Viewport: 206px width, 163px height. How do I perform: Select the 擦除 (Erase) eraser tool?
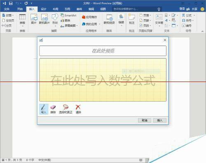pyautogui.click(x=53, y=109)
